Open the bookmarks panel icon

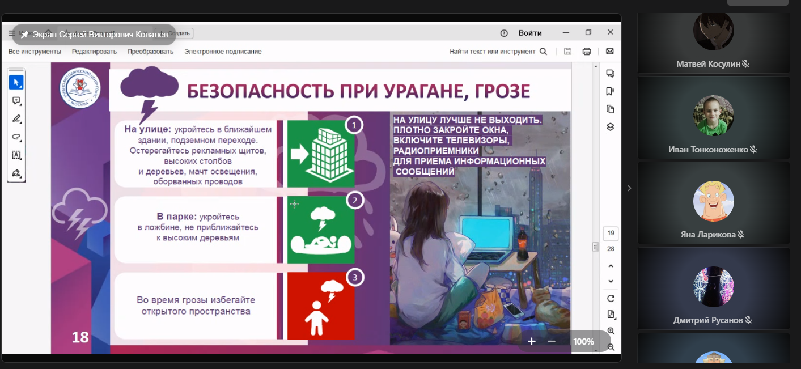click(x=611, y=91)
